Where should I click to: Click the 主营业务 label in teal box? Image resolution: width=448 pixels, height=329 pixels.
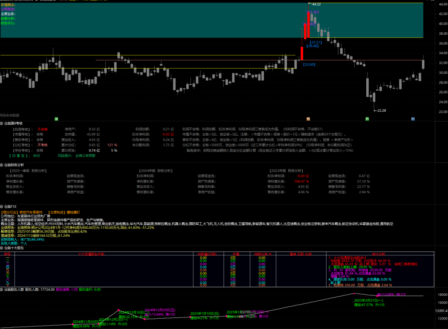8,14
